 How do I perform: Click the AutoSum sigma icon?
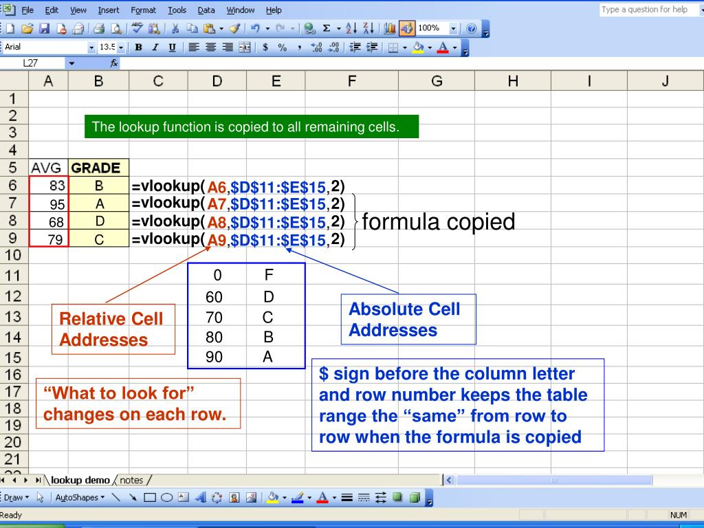point(327,29)
